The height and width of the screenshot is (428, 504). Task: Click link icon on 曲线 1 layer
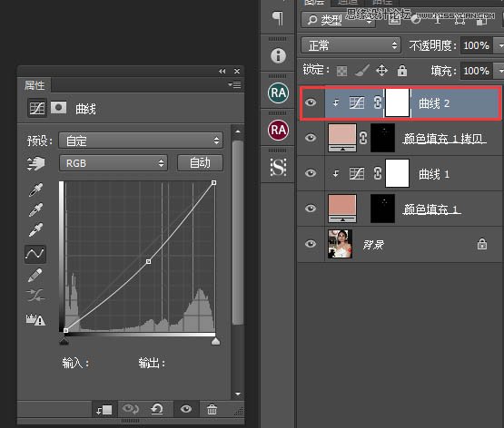(x=378, y=173)
